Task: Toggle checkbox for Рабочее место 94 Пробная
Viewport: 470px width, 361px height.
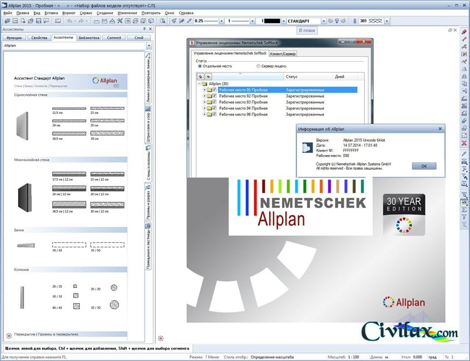Action: [214, 109]
